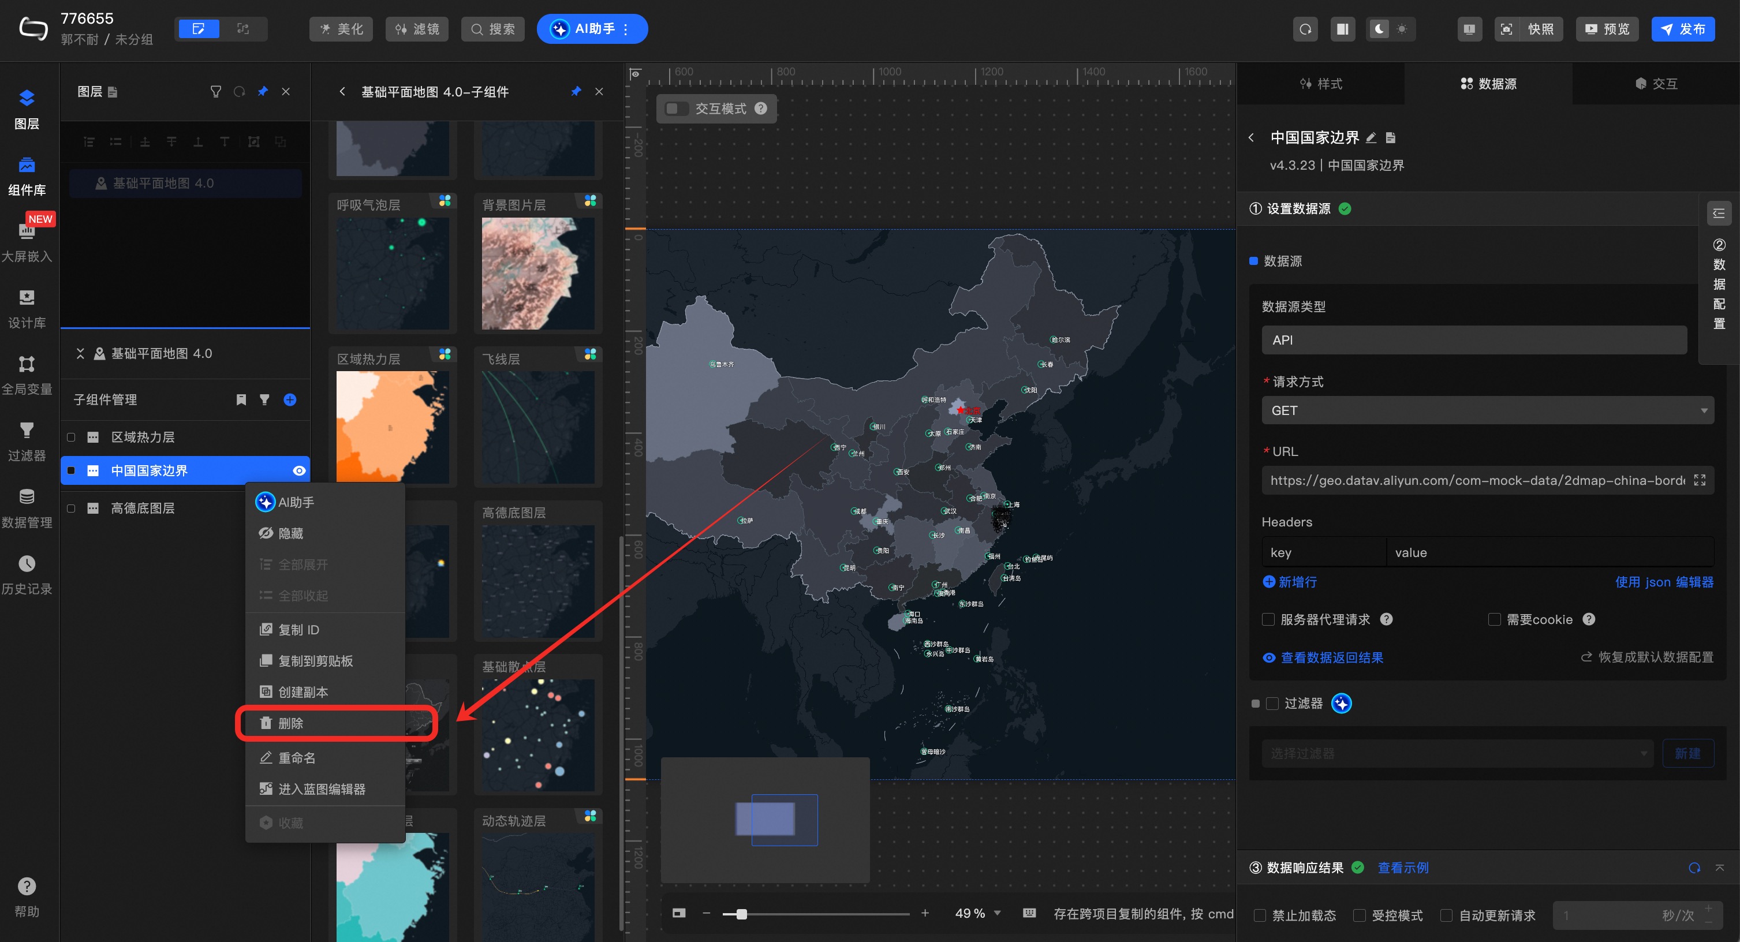
Task: Collapse the 基础平面地图 4.0 group expander
Action: coord(80,353)
